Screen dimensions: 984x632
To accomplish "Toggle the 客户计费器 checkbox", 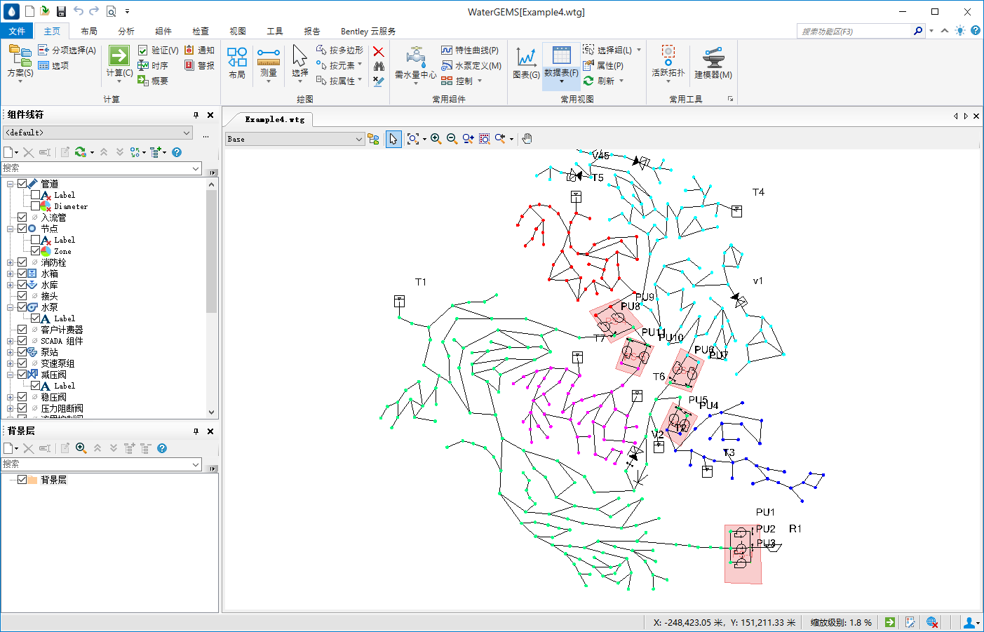I will point(22,330).
